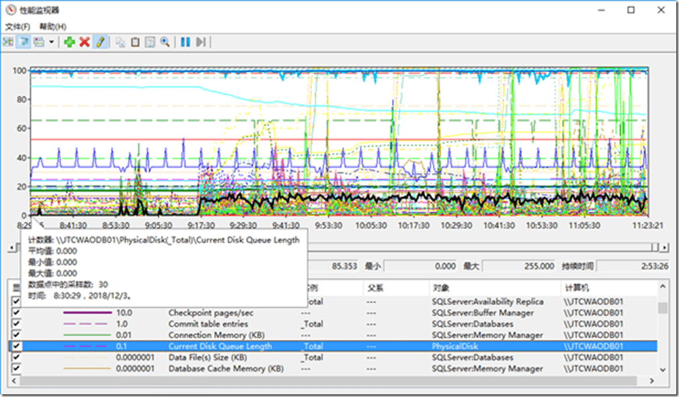Uncheck the Database Cache Memory (KB) checkbox
This screenshot has height=397, width=679.
coord(16,368)
